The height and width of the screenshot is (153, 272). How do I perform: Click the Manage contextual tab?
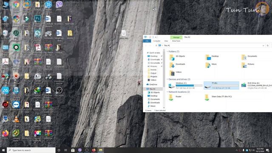pyautogui.click(x=176, y=37)
